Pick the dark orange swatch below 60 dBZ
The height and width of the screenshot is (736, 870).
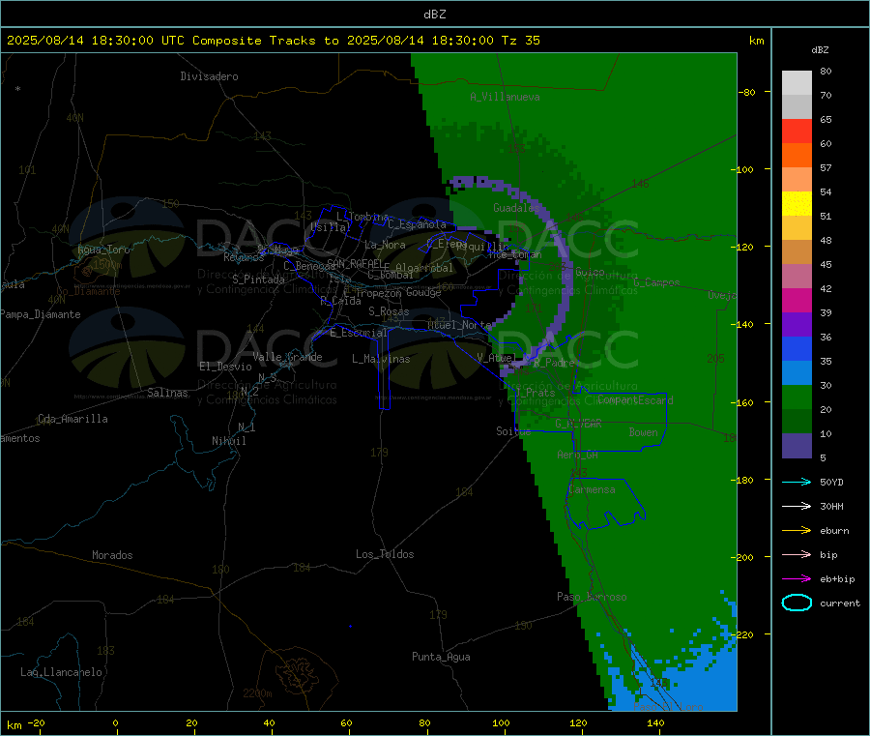pyautogui.click(x=797, y=156)
